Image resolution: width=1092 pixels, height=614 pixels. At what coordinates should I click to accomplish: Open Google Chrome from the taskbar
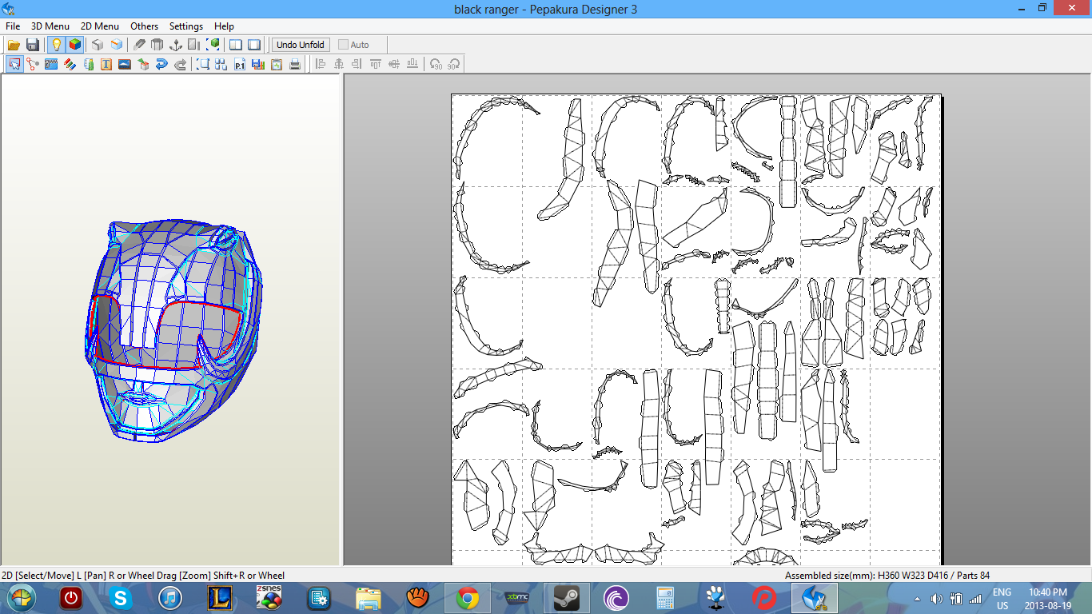tap(468, 598)
